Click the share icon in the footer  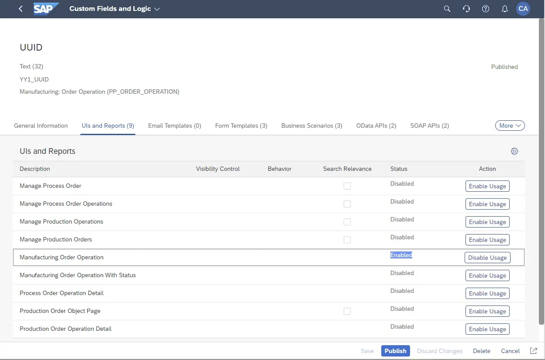pyautogui.click(x=533, y=351)
